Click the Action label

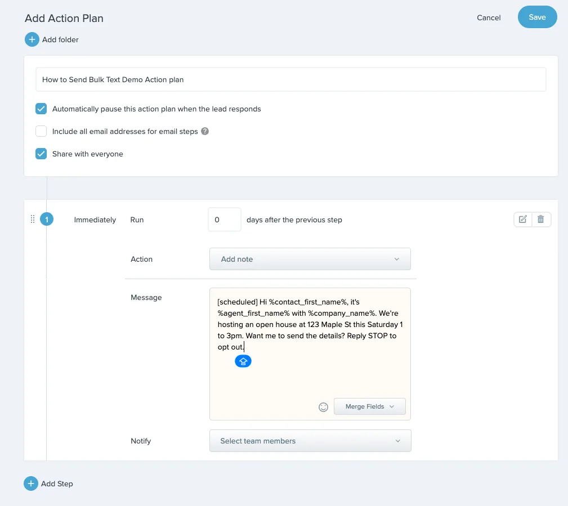(141, 259)
